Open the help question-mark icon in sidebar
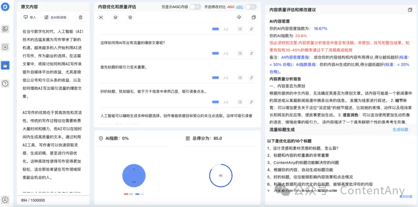418x207 pixels. 5,83
